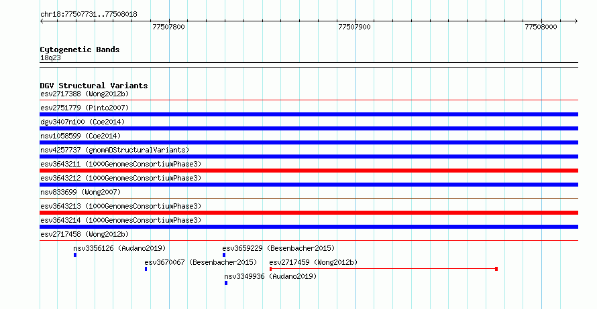Screen dimensions: 597x309
Task: Click the nsv833699 (Wong2007) label
Action: 80,192
